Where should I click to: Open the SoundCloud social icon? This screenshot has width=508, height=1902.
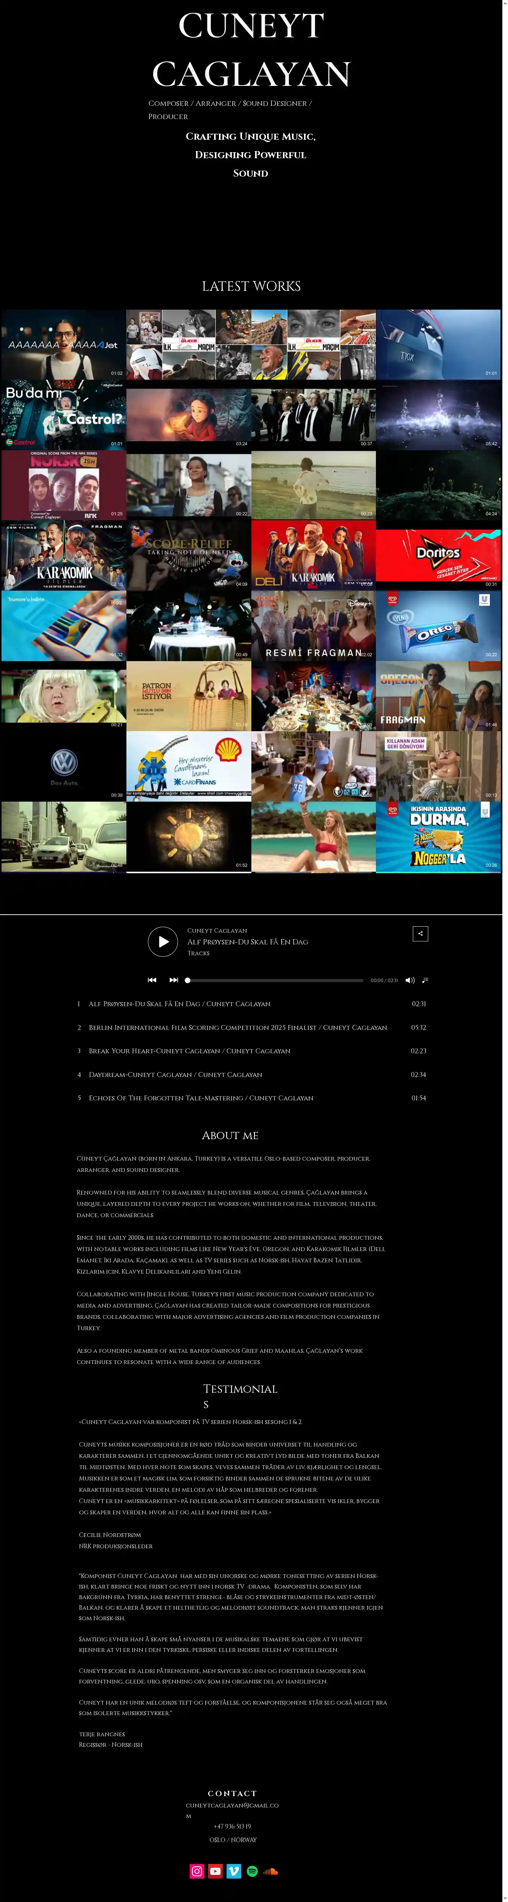(x=271, y=1870)
